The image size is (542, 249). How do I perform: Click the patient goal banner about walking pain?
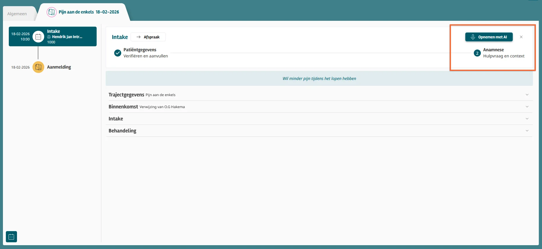(319, 79)
